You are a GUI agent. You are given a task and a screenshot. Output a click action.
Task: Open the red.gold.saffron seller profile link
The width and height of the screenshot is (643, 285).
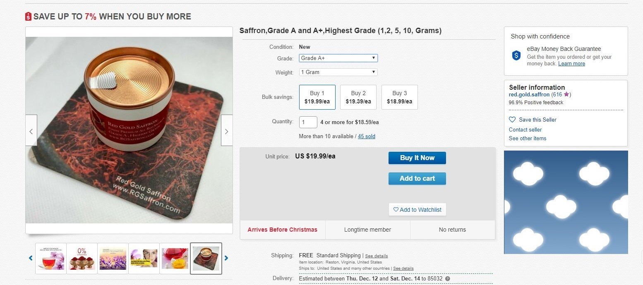pyautogui.click(x=529, y=95)
